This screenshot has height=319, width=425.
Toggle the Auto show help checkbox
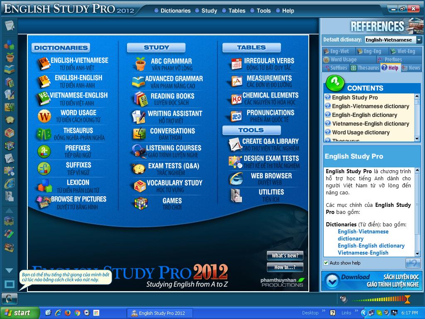click(326, 263)
